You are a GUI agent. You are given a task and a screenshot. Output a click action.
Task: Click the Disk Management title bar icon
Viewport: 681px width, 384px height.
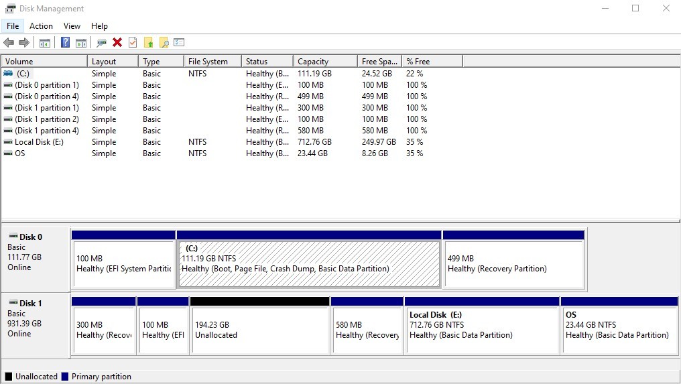pos(11,9)
